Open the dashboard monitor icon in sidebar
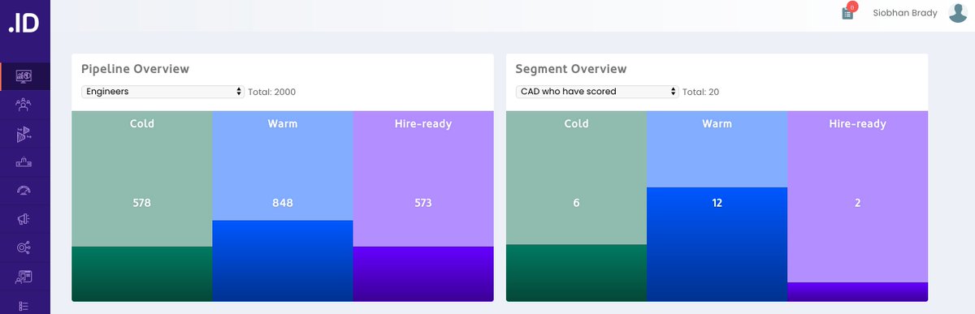 [x=24, y=76]
